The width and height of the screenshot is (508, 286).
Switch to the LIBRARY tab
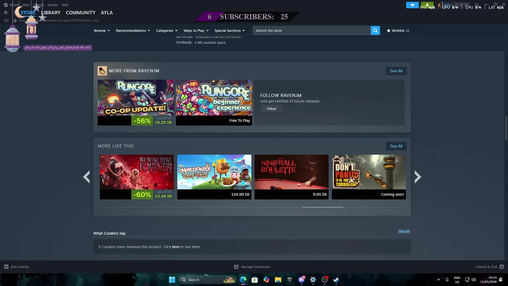(51, 13)
